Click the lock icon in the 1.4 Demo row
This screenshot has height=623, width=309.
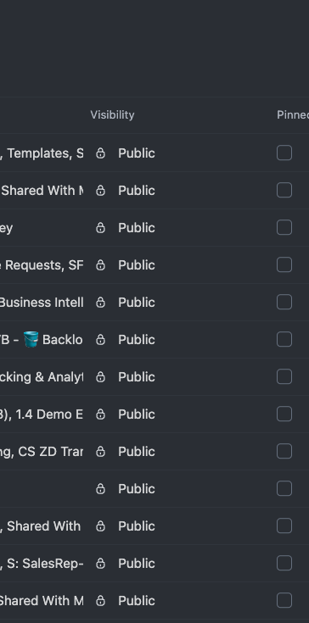[x=101, y=414]
